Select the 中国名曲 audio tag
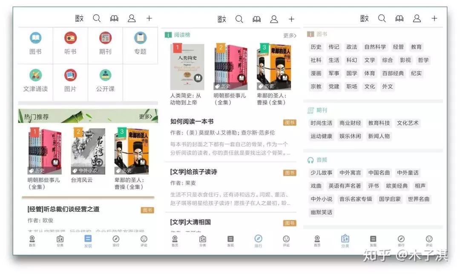The width and height of the screenshot is (460, 274). point(378,173)
